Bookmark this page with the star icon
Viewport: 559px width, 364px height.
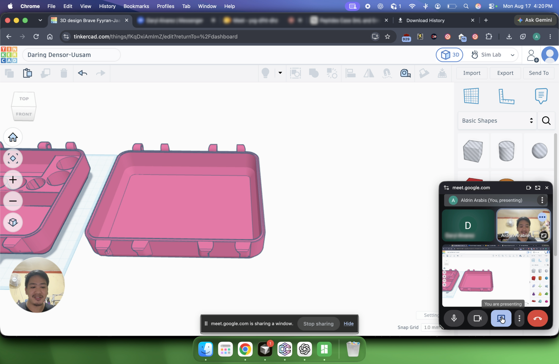[x=387, y=37]
